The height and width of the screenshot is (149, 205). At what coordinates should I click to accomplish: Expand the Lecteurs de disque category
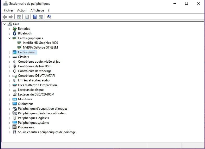[9, 90]
